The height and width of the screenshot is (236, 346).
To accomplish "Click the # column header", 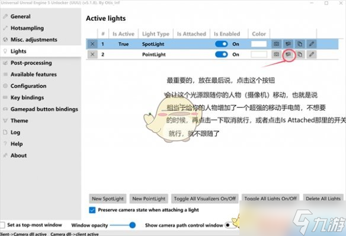I will pyautogui.click(x=103, y=34).
